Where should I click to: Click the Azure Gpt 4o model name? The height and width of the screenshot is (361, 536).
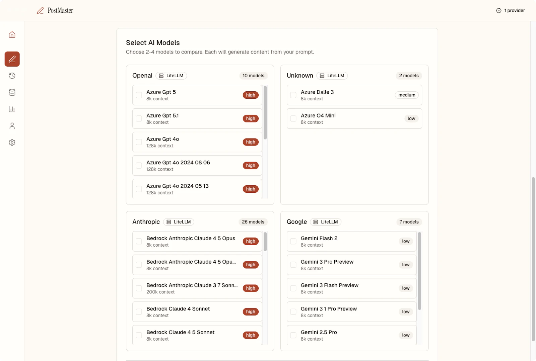click(162, 139)
